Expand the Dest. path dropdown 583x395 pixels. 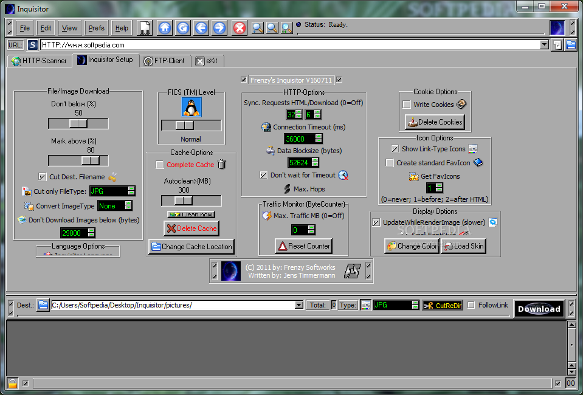[x=299, y=305]
